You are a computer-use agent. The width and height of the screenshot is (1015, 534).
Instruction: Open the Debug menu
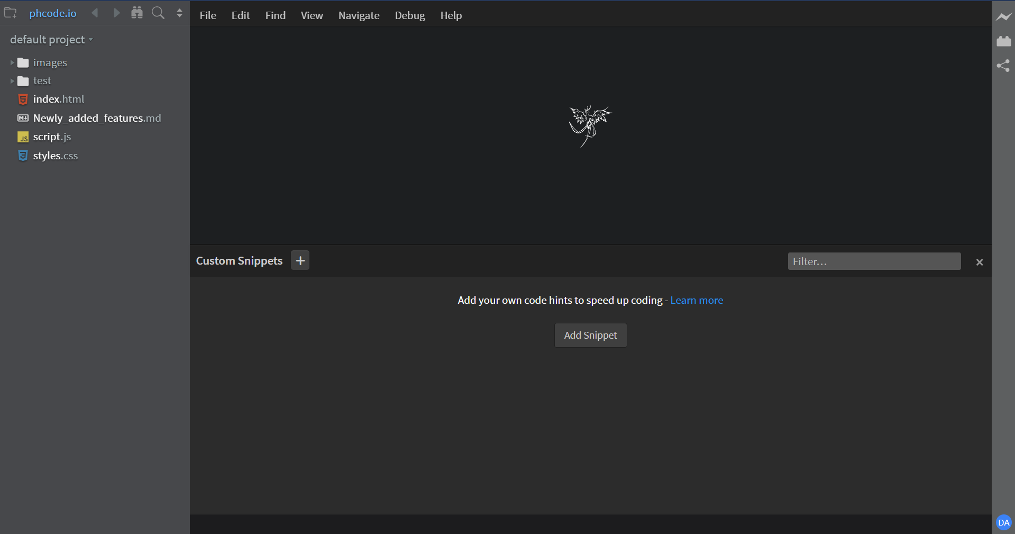coord(410,15)
